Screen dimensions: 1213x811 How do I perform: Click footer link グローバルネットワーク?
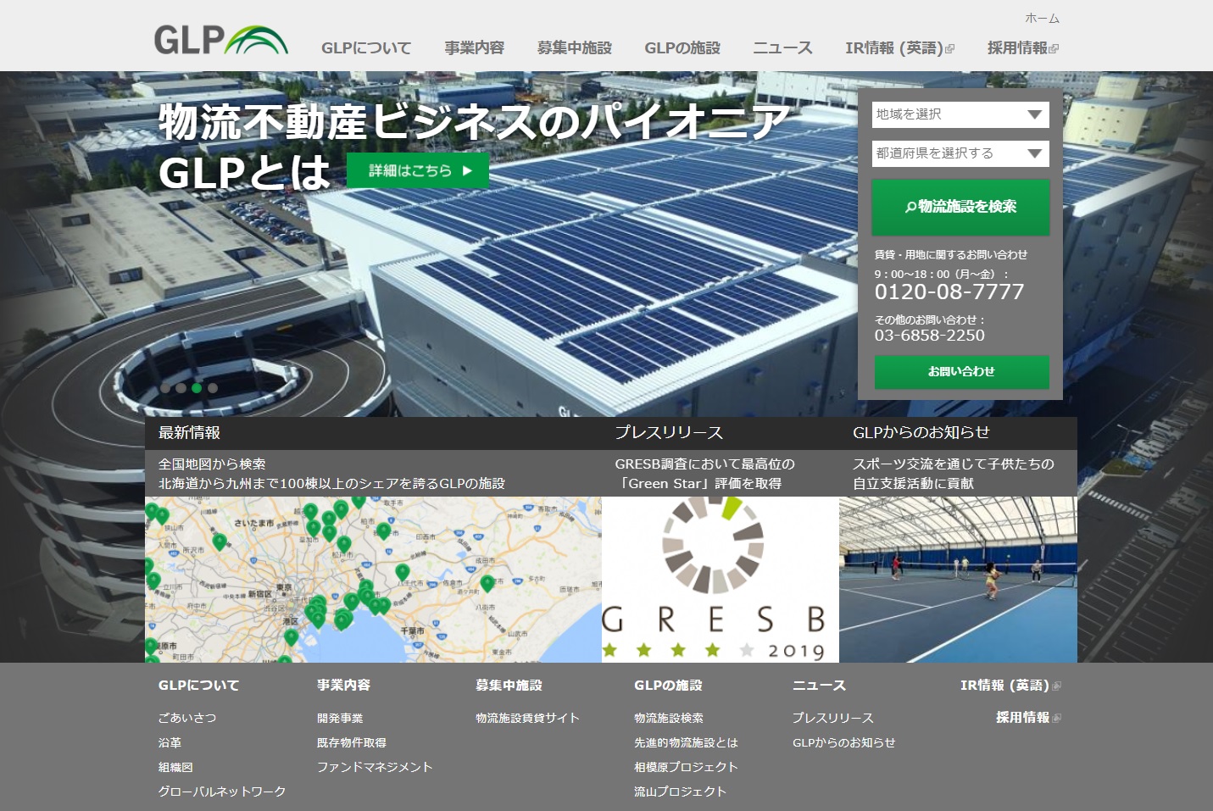coord(222,792)
